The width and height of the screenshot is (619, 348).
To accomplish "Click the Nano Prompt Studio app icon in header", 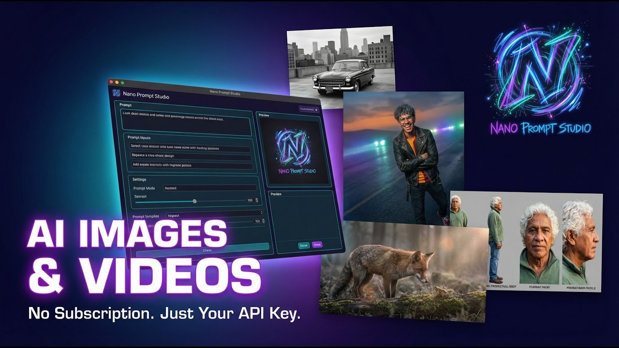I will click(116, 93).
